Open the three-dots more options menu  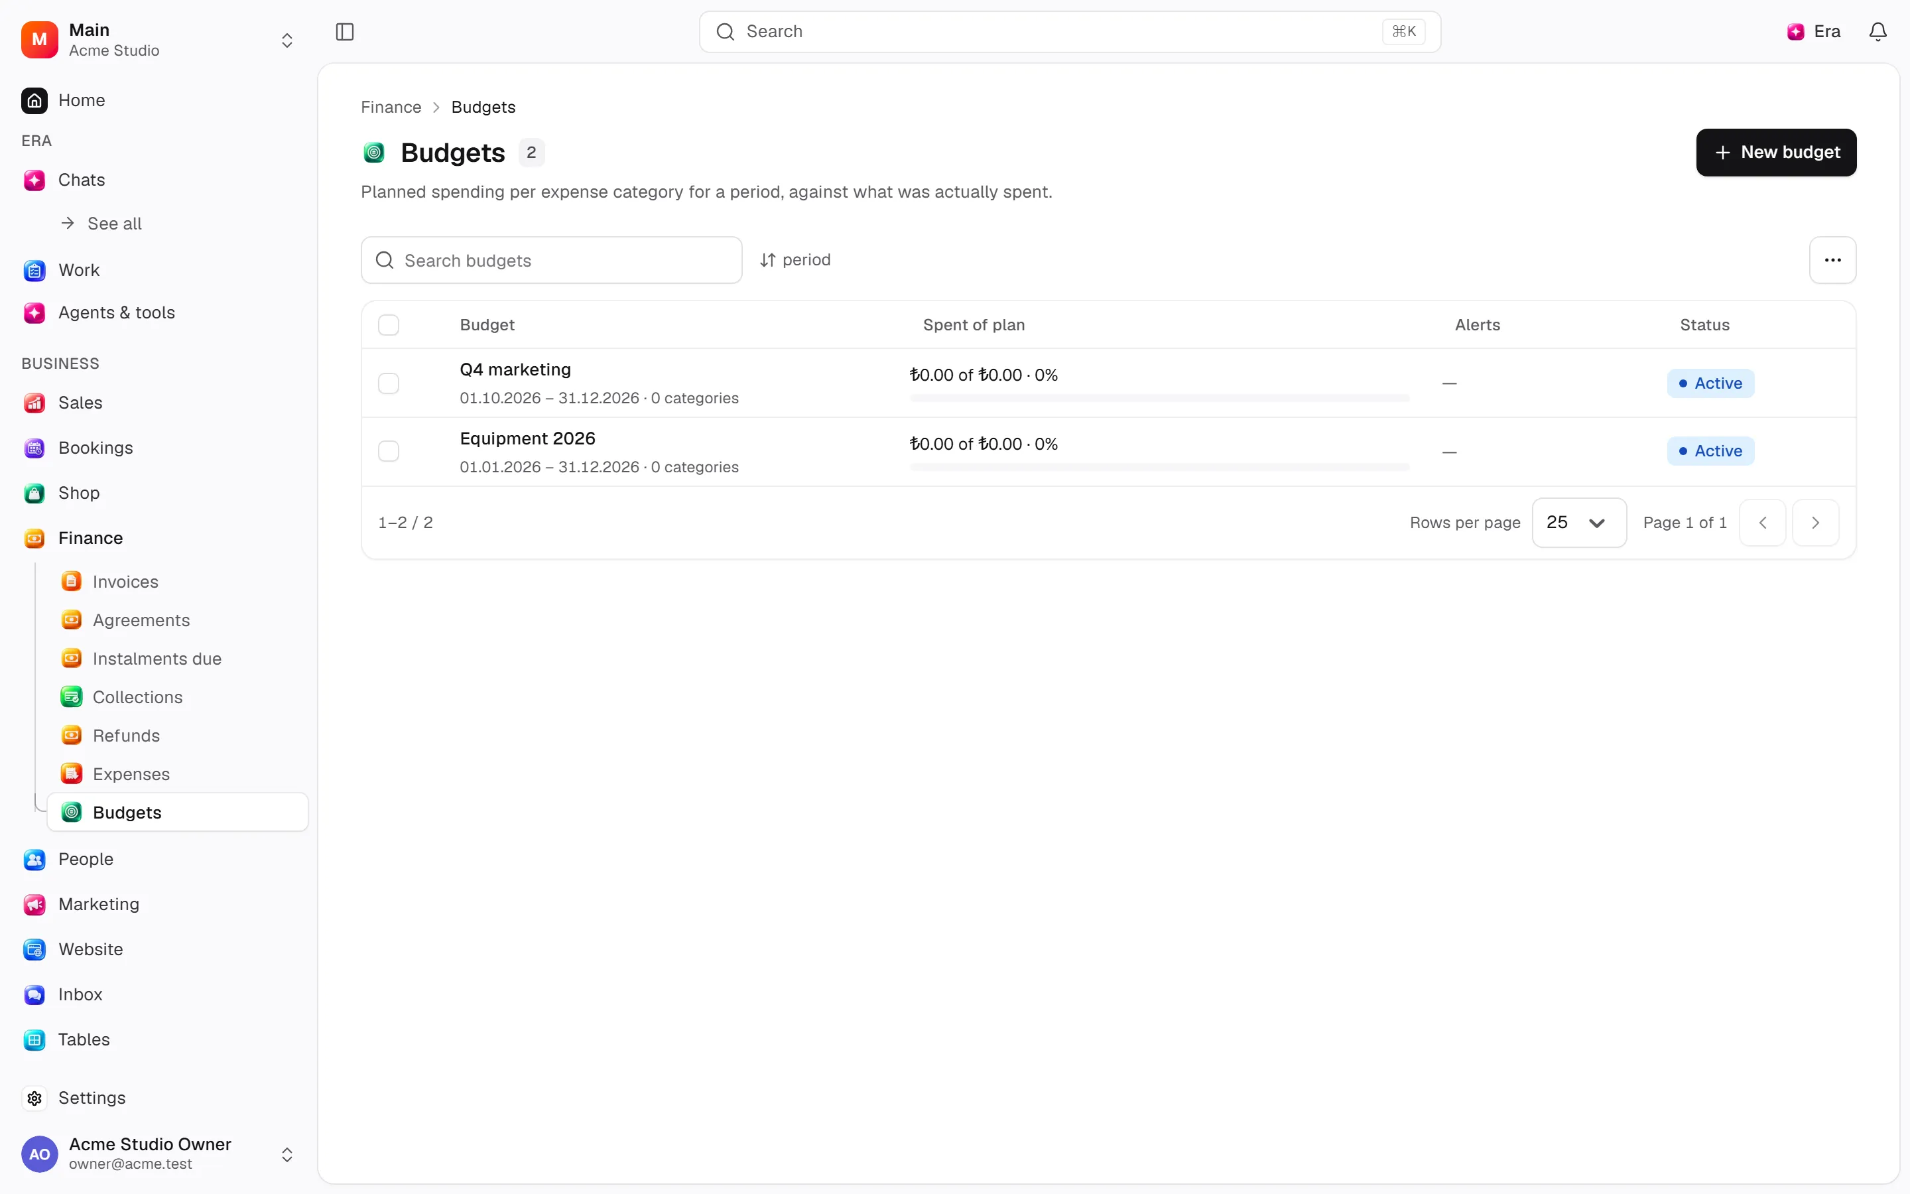pyautogui.click(x=1832, y=260)
